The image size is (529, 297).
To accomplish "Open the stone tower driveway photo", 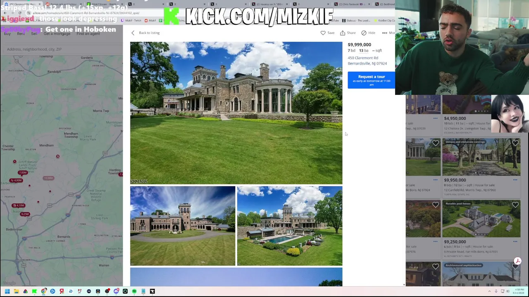I will pyautogui.click(x=183, y=226).
